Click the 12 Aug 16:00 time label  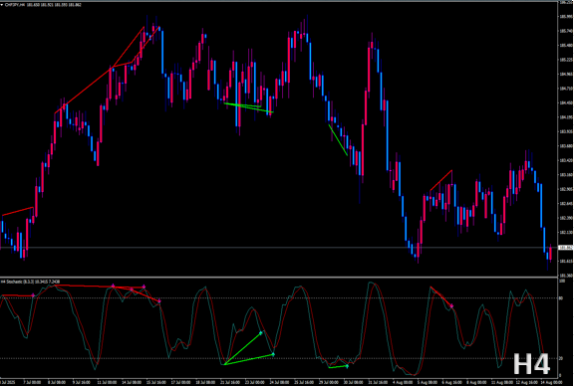527,382
